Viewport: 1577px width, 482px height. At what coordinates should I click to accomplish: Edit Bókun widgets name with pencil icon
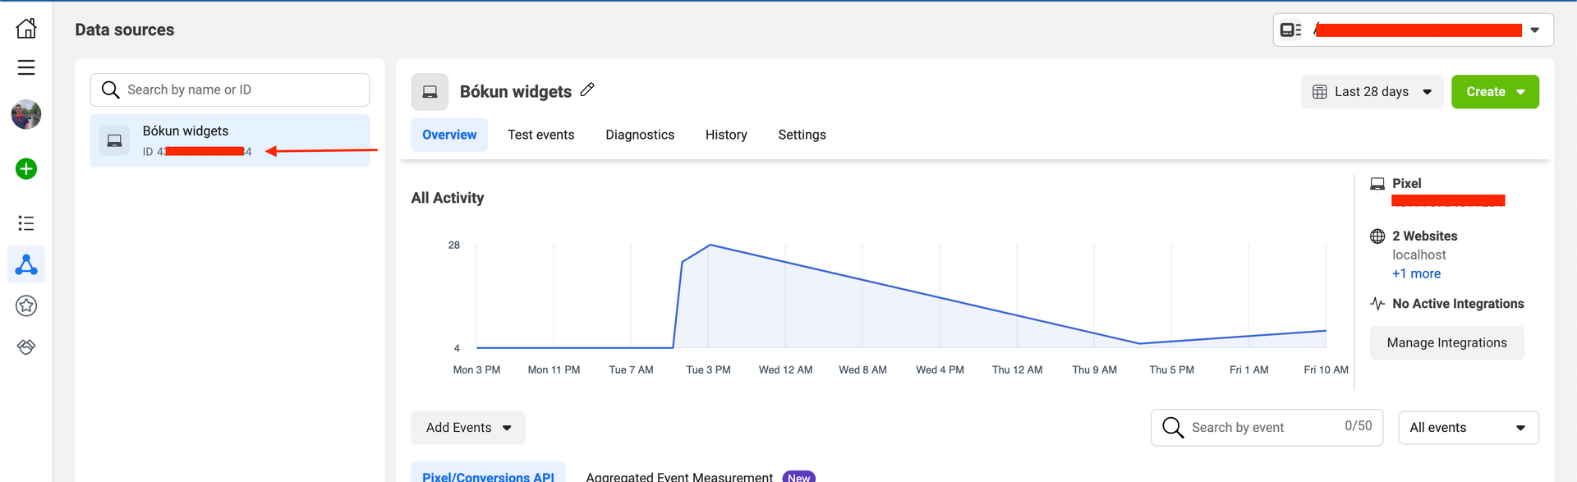[587, 90]
